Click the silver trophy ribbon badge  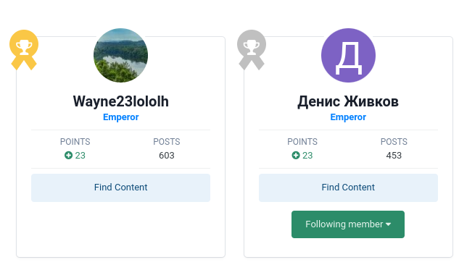252,50
